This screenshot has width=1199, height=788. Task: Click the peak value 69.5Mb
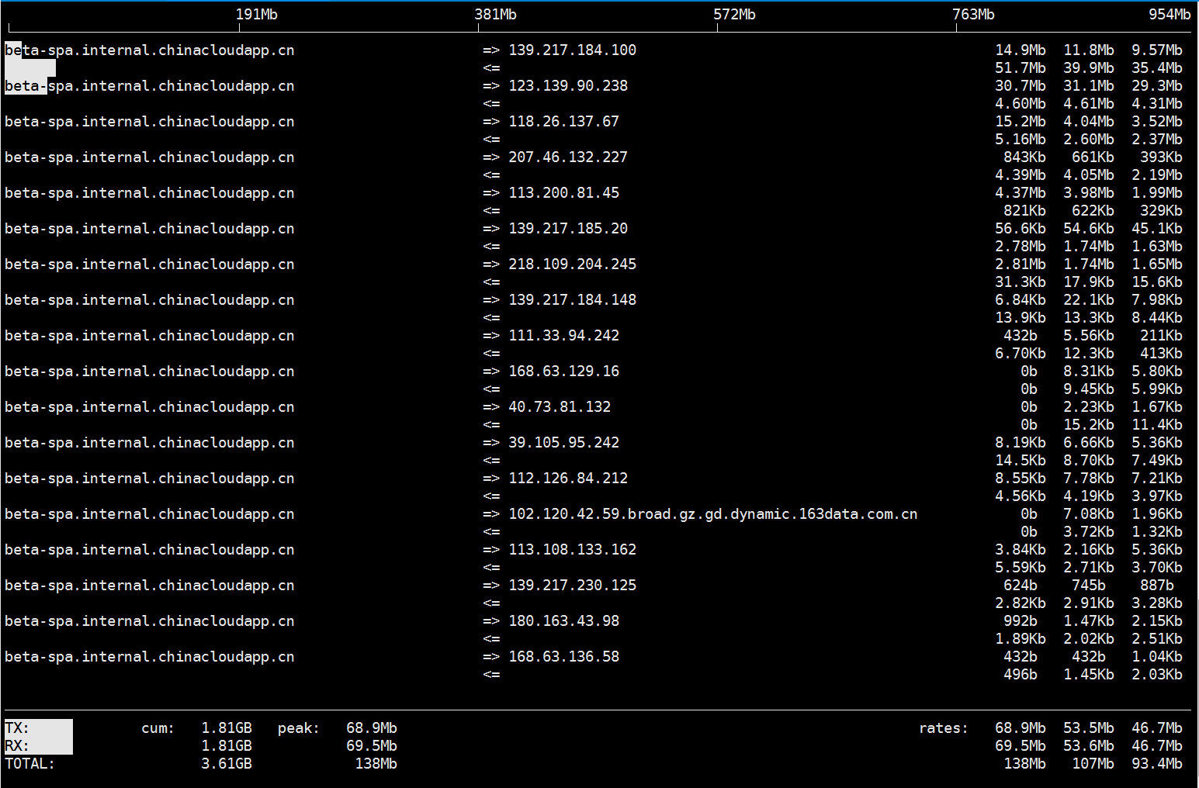coord(372,745)
